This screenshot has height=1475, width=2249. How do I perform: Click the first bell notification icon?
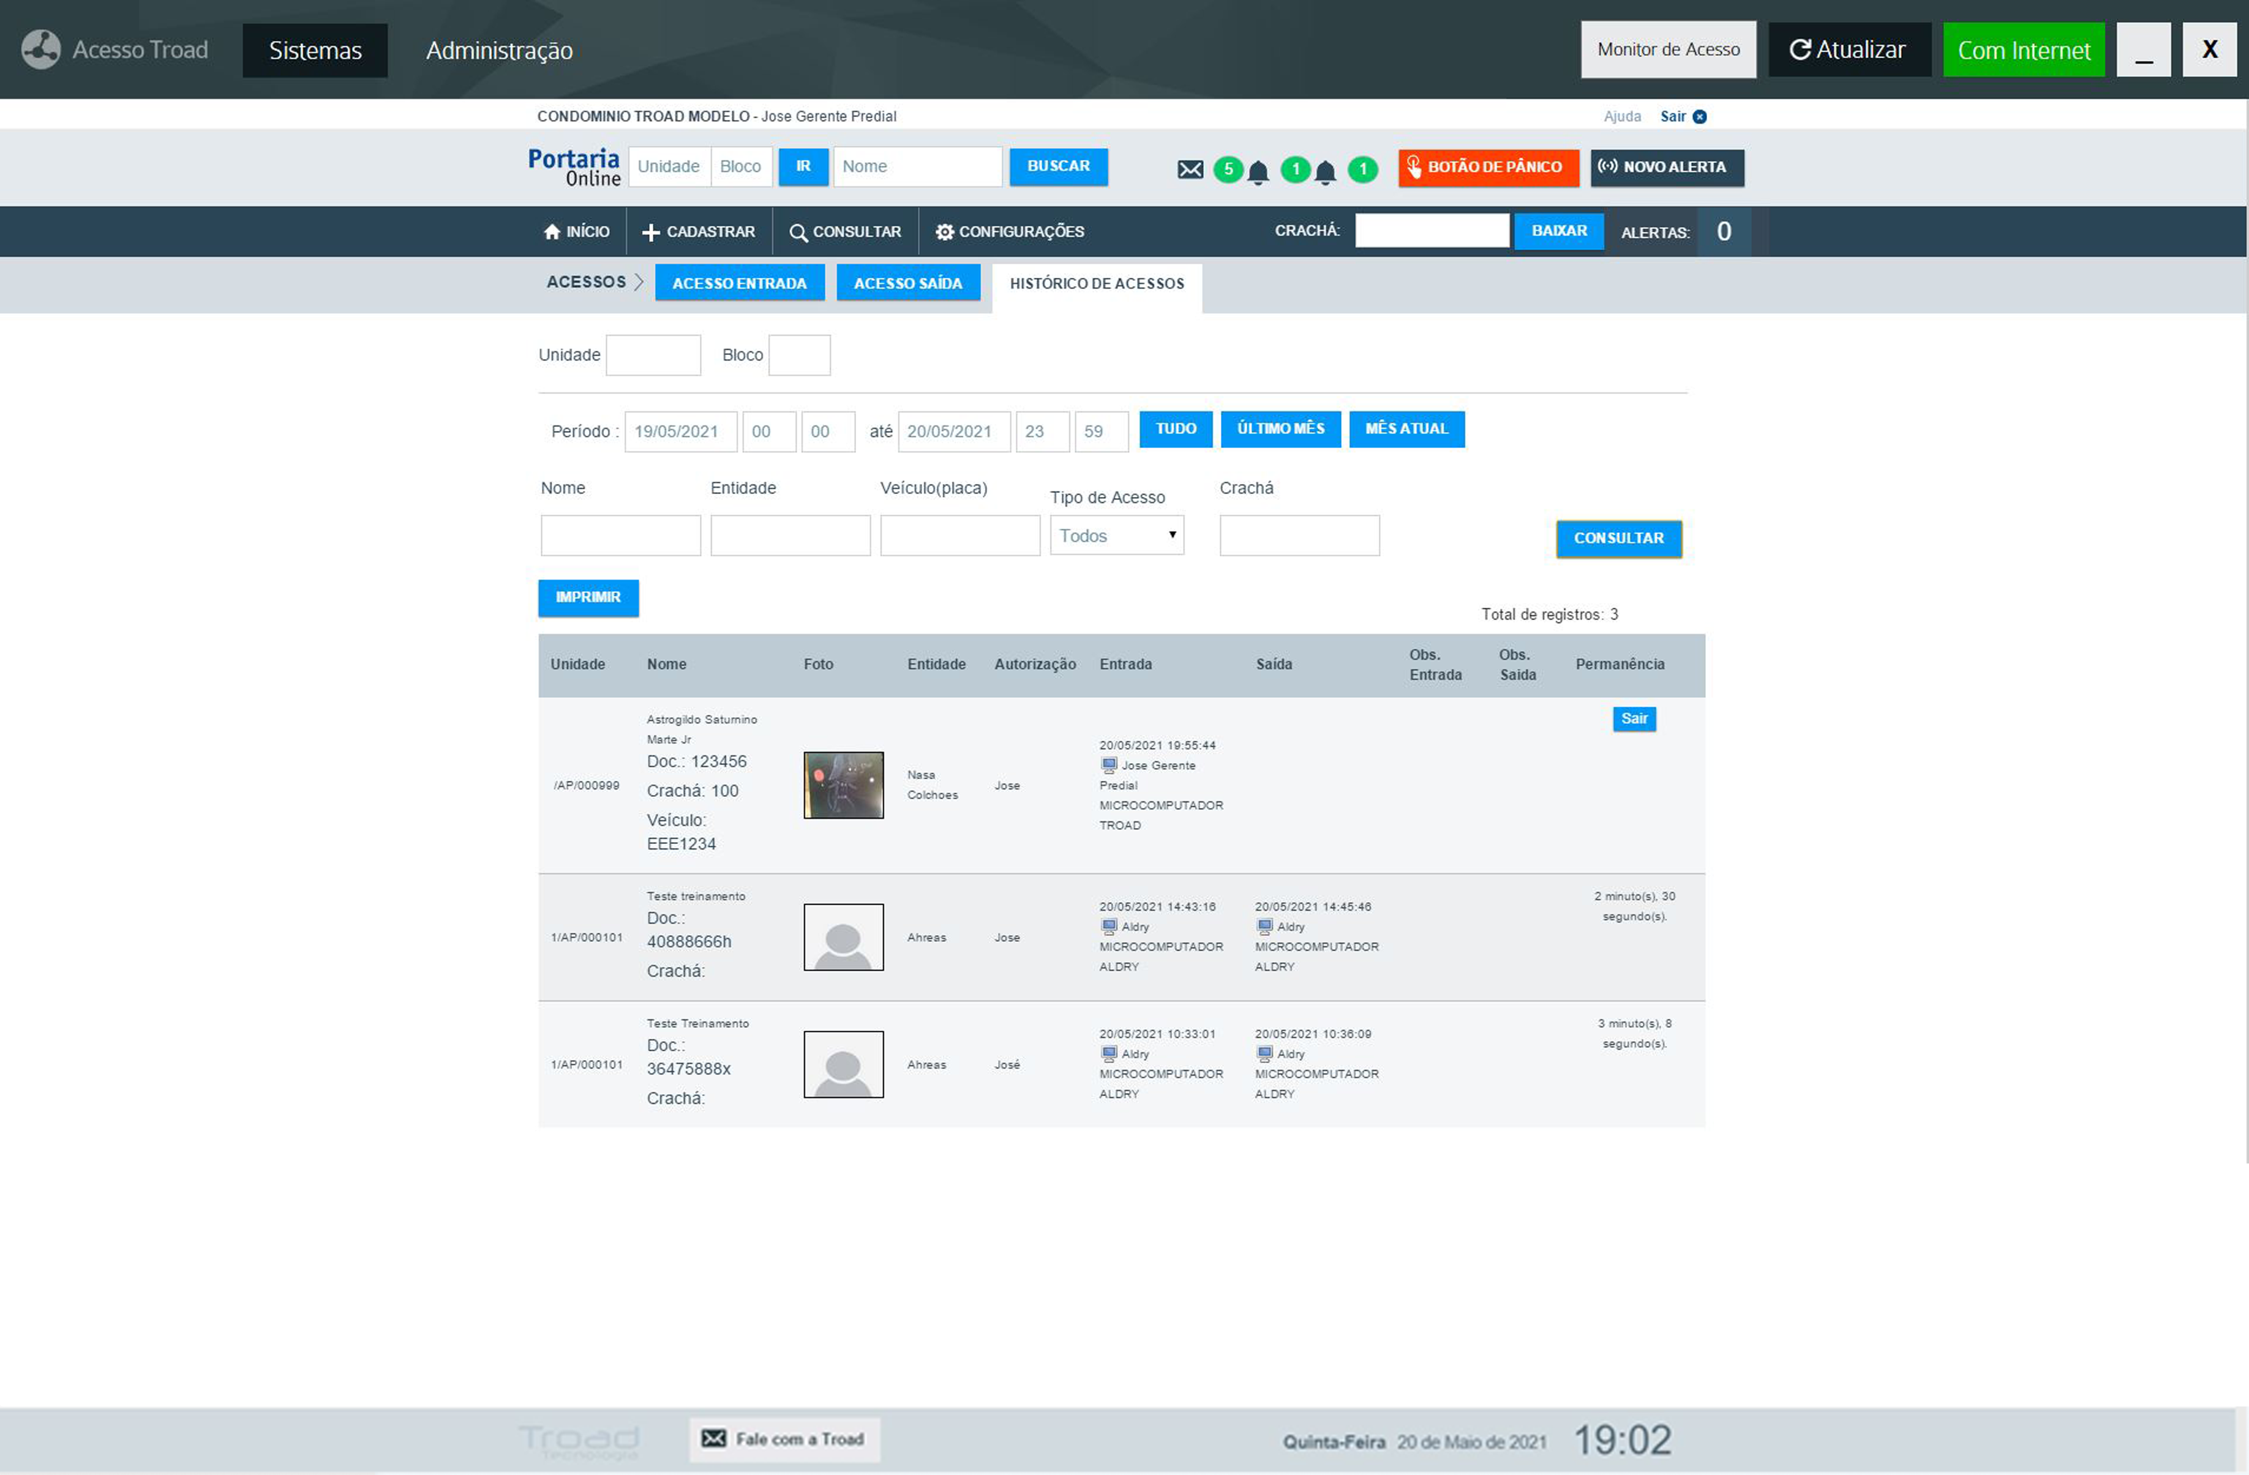pos(1258,172)
